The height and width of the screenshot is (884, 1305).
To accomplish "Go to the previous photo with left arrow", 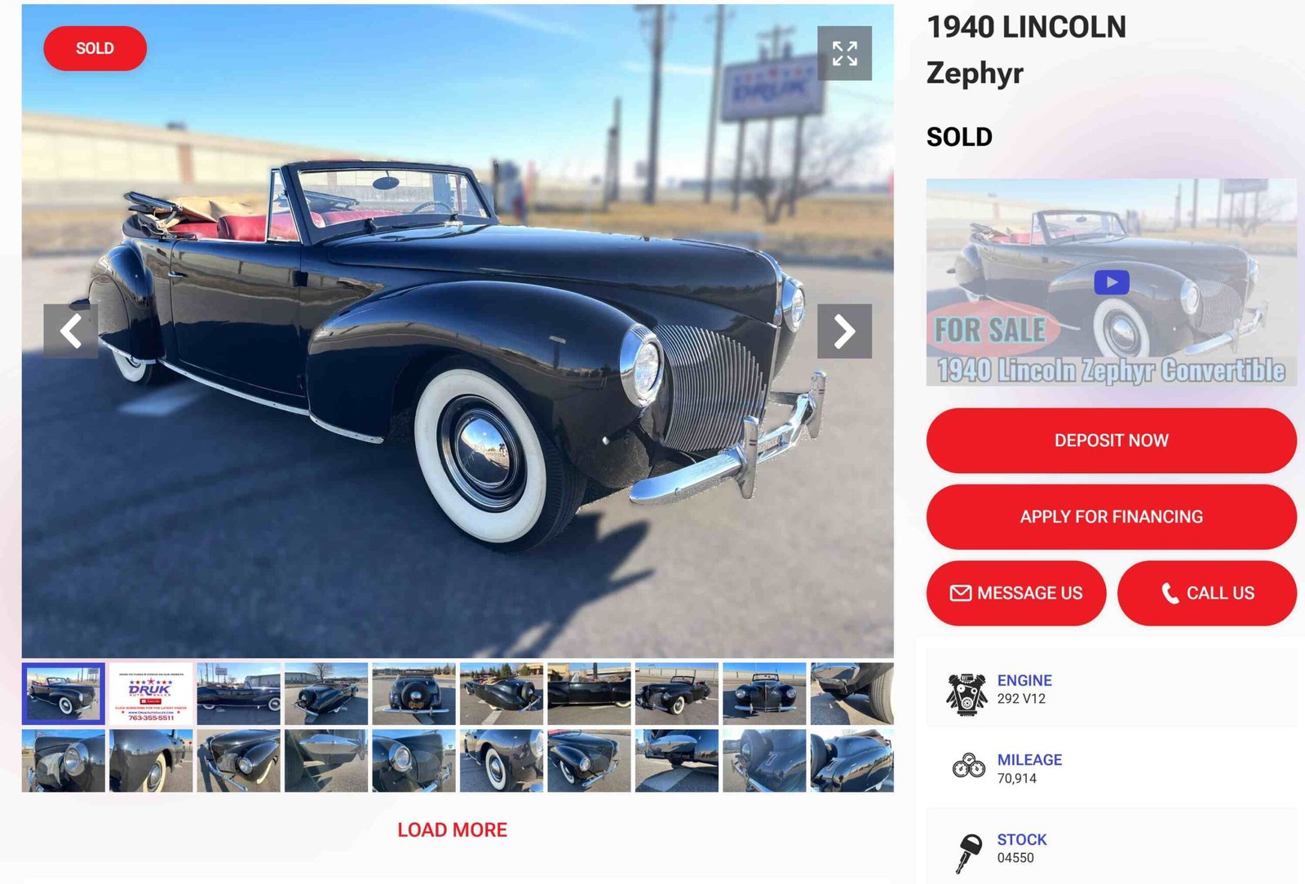I will (71, 331).
